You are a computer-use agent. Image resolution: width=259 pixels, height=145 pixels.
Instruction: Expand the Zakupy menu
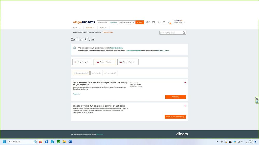(76, 28)
